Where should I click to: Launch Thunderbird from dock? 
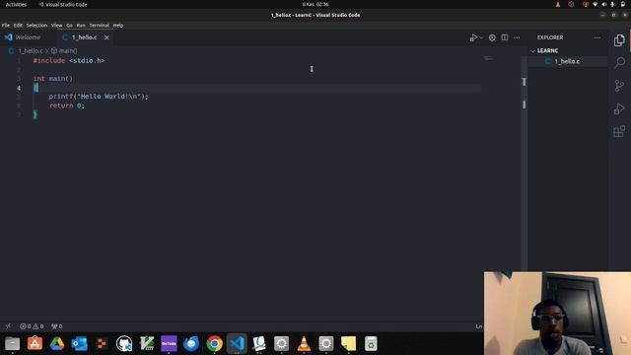click(x=191, y=344)
